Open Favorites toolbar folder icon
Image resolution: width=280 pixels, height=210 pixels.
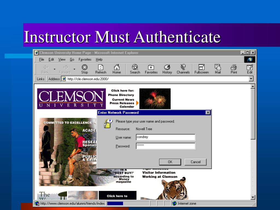tap(151, 67)
